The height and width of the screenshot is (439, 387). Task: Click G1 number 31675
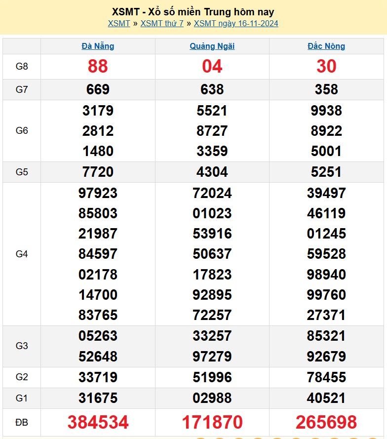click(98, 398)
